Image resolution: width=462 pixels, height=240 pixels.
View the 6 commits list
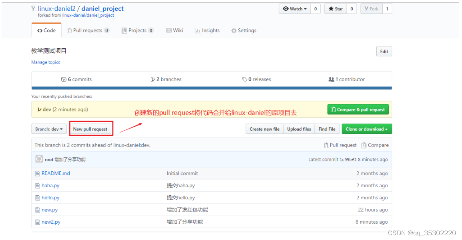point(76,79)
